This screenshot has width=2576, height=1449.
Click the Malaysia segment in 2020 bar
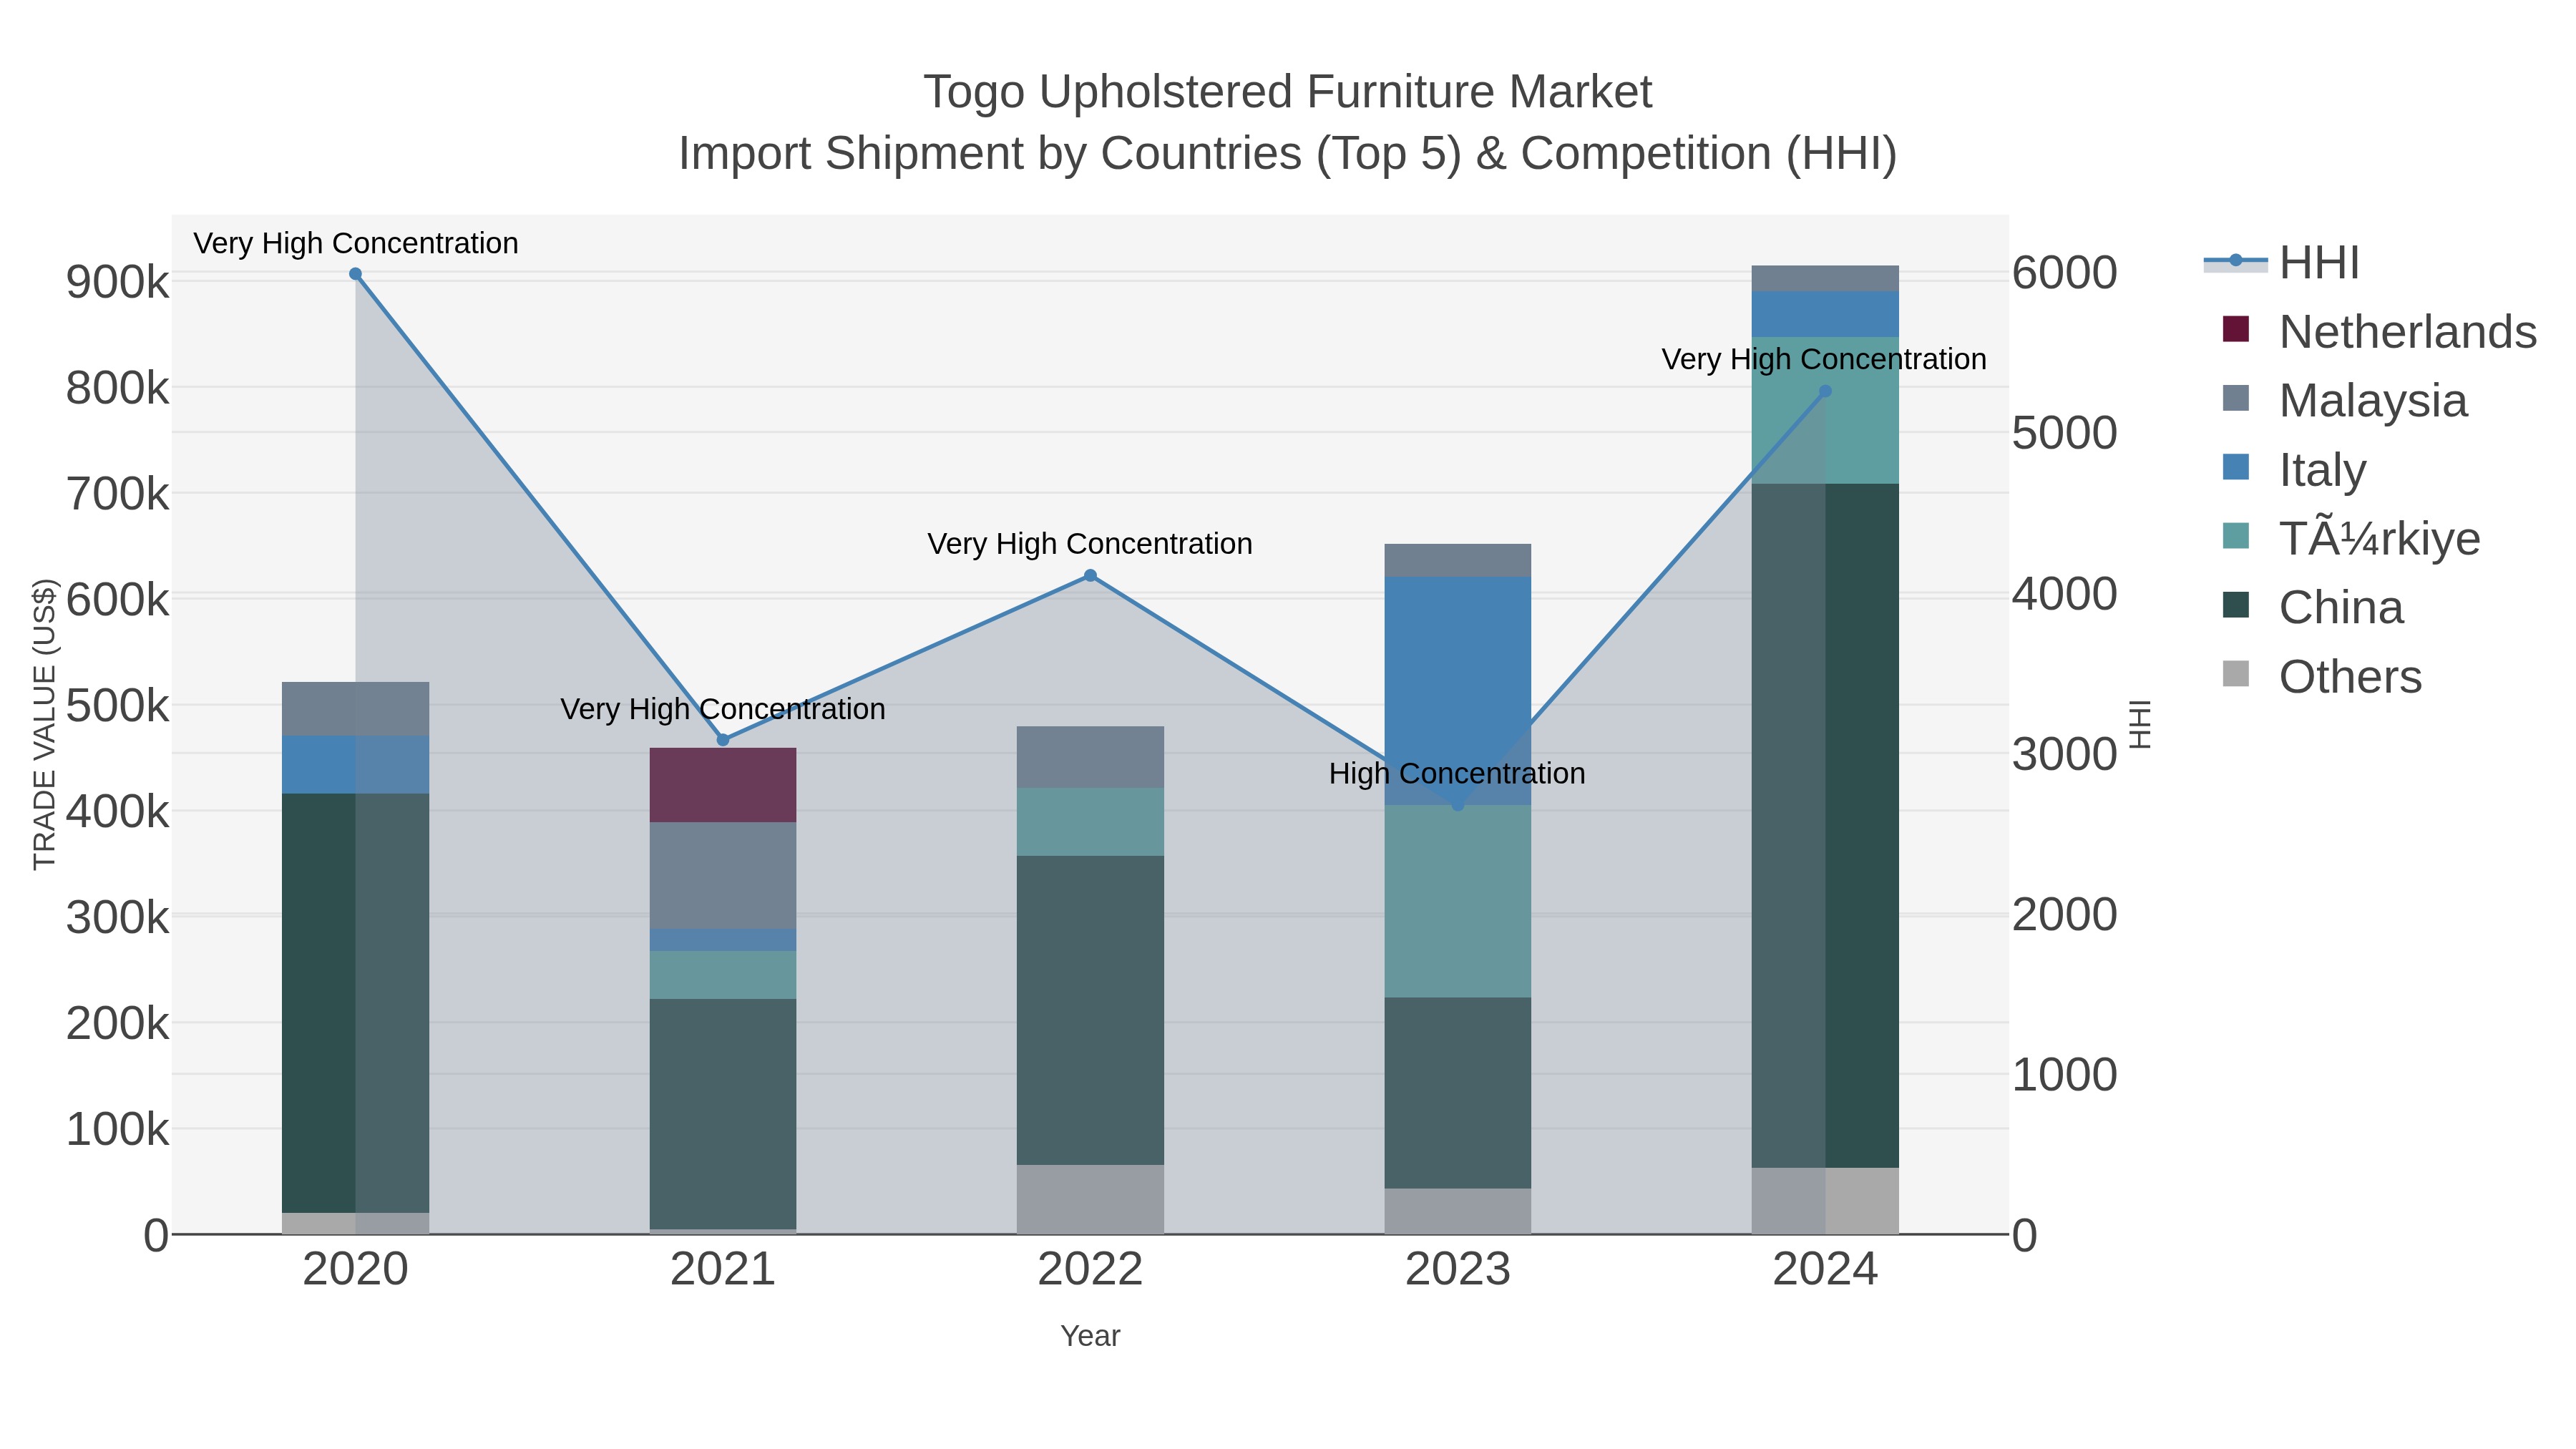(355, 709)
